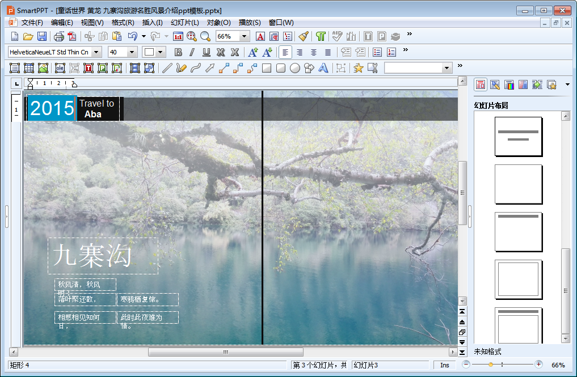
Task: Expand the formatting toolbar overflow chevron
Action: (406, 50)
